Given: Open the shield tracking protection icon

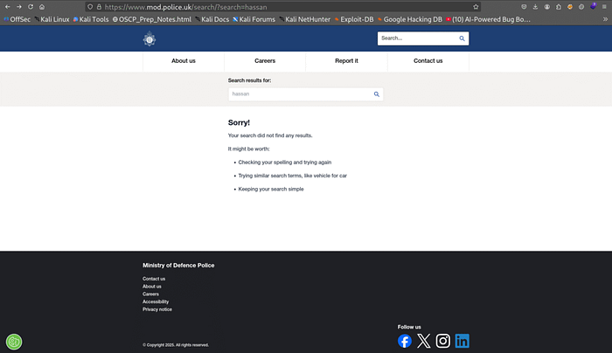Looking at the screenshot, I should click(x=90, y=7).
